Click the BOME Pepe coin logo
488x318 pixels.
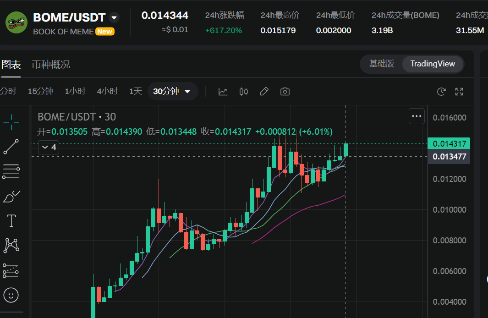(x=16, y=23)
